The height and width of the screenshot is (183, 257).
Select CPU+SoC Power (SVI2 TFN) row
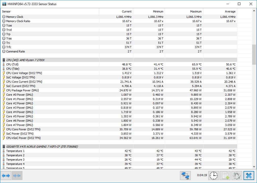pos(119,138)
